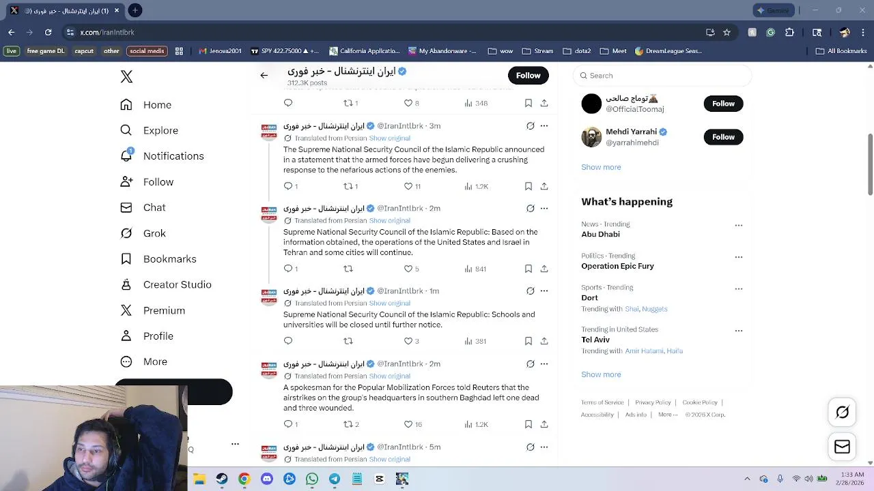Click the X logo in sidebar
Viewport: 874px width, 491px height.
[126, 76]
